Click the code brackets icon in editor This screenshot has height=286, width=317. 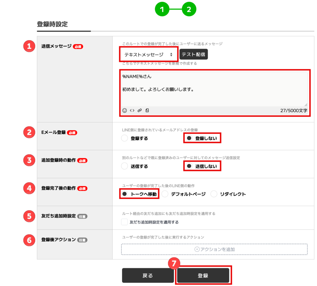[132, 110]
